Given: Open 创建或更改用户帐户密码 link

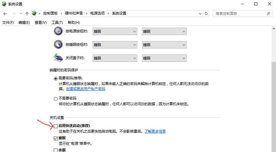Looking at the screenshot, I should 85,89.
